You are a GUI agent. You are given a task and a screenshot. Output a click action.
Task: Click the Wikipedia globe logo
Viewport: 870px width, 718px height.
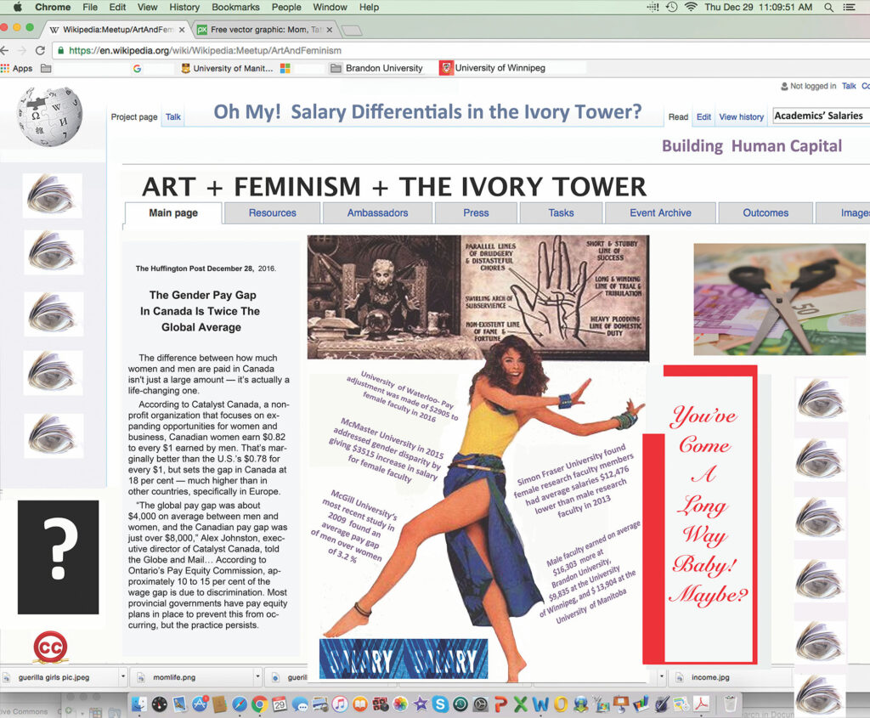click(x=49, y=116)
